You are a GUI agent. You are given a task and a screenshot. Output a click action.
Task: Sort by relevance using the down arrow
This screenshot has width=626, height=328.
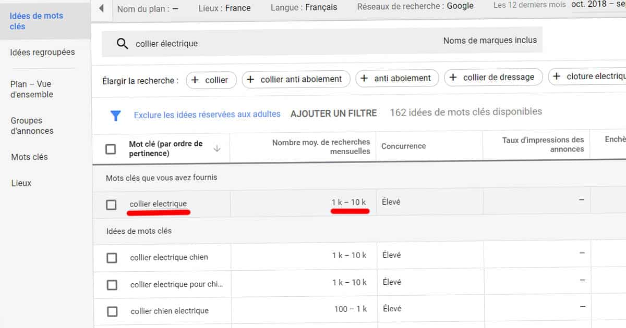click(x=218, y=149)
